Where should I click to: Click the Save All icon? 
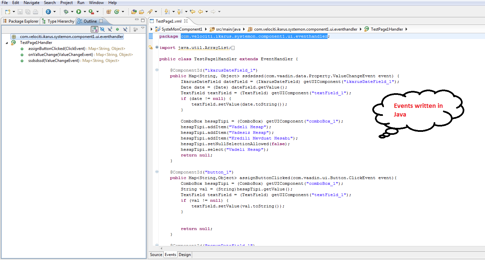27,12
